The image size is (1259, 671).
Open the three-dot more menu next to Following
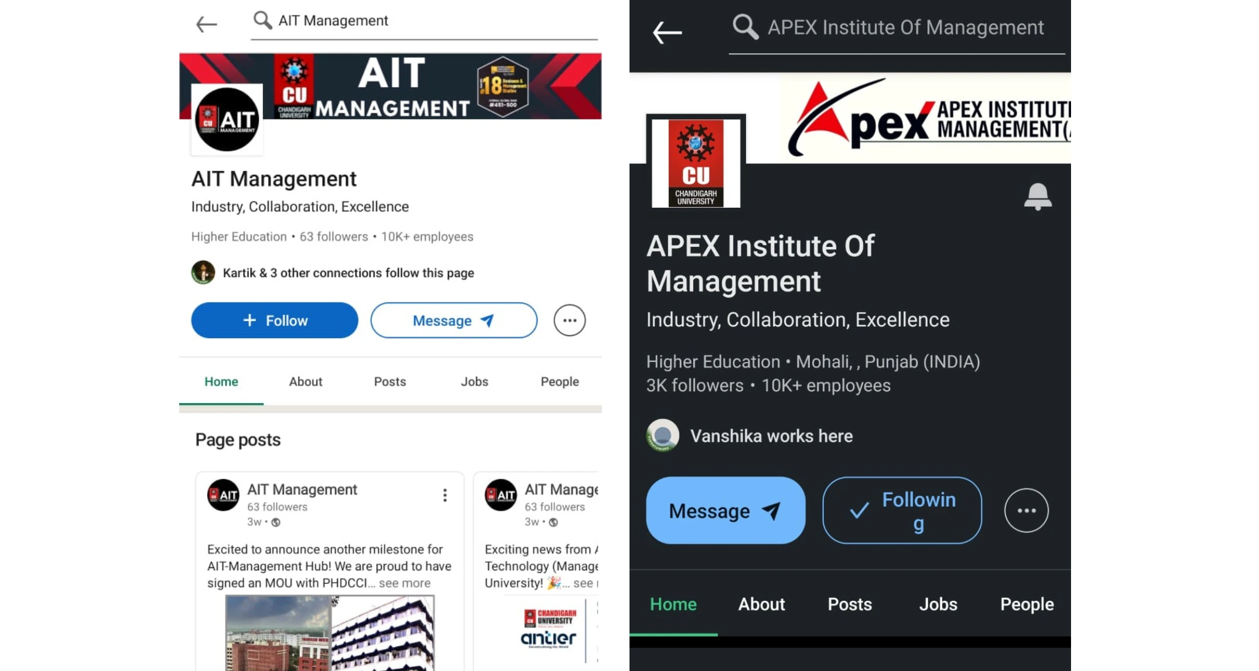pyautogui.click(x=1026, y=510)
